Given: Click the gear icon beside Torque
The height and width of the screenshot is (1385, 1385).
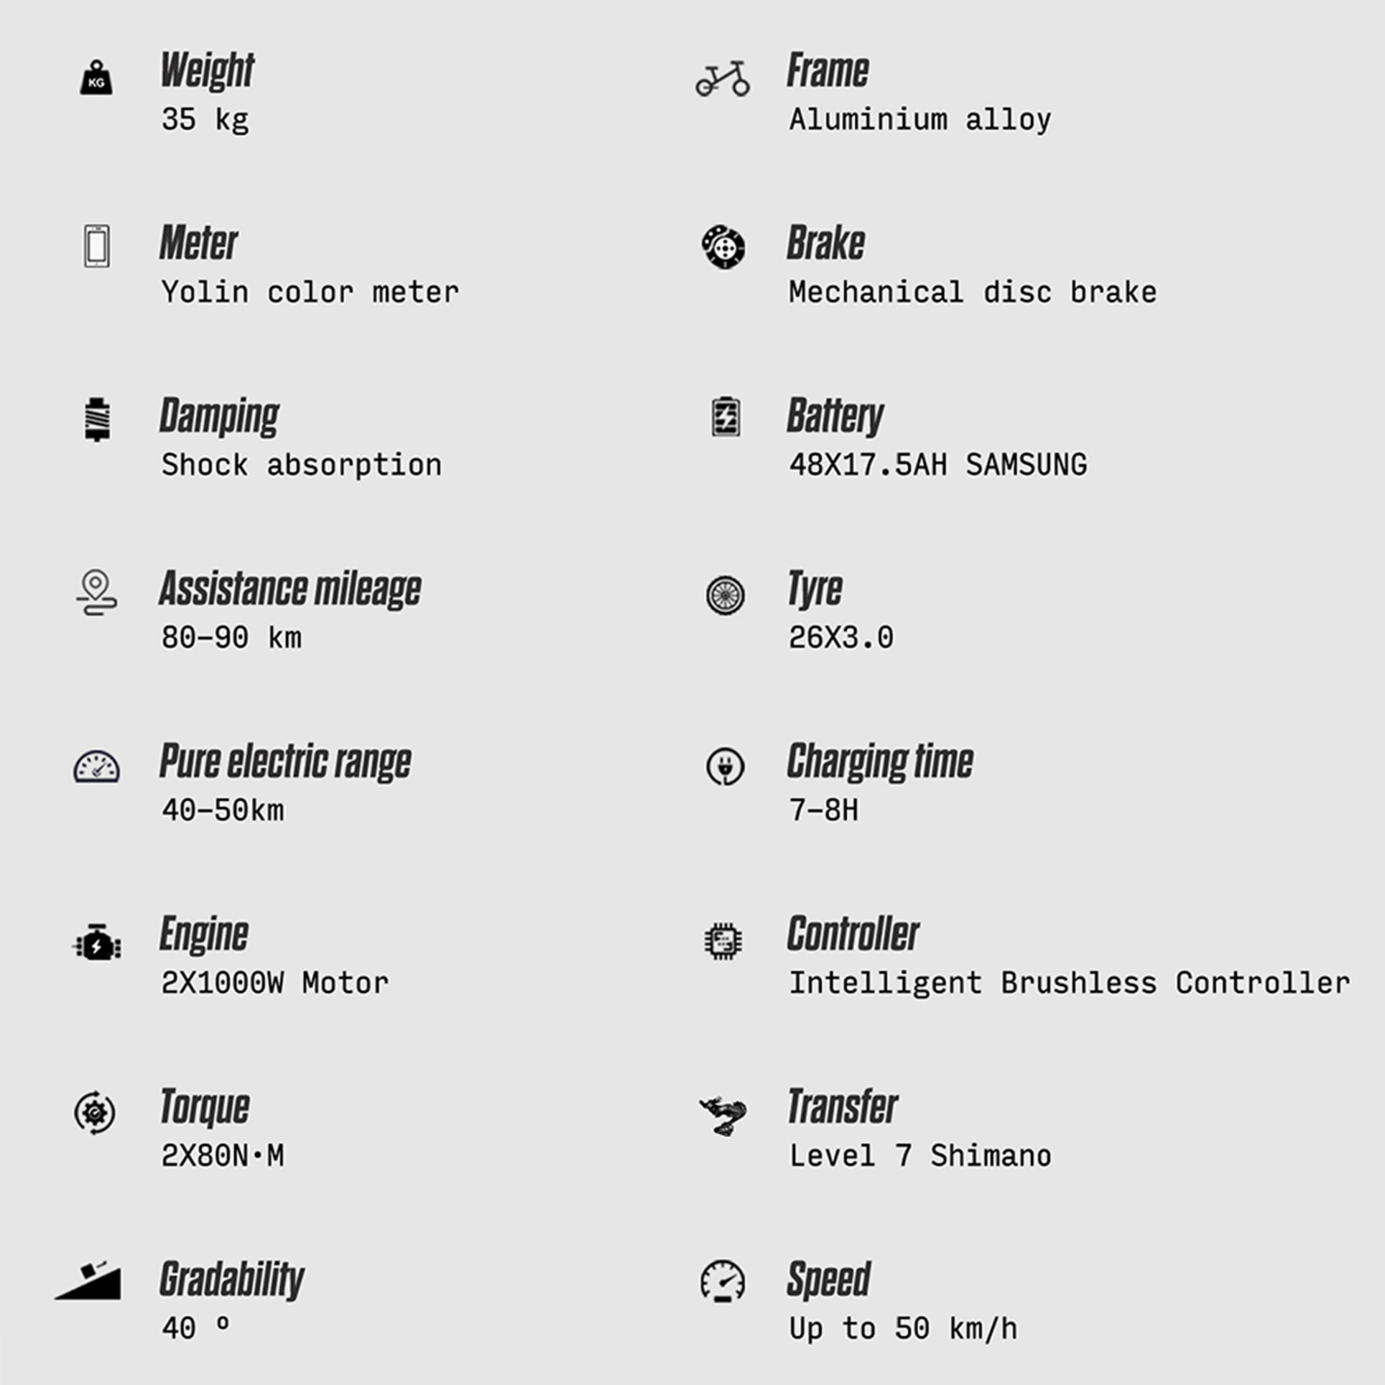Looking at the screenshot, I should pyautogui.click(x=95, y=1113).
